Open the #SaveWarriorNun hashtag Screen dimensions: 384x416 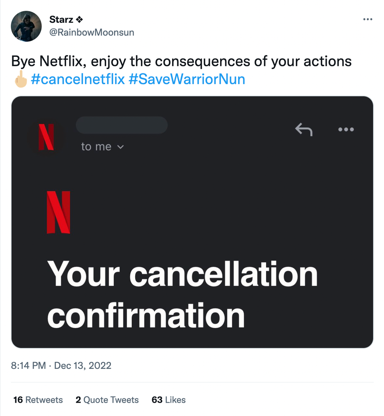pos(187,79)
